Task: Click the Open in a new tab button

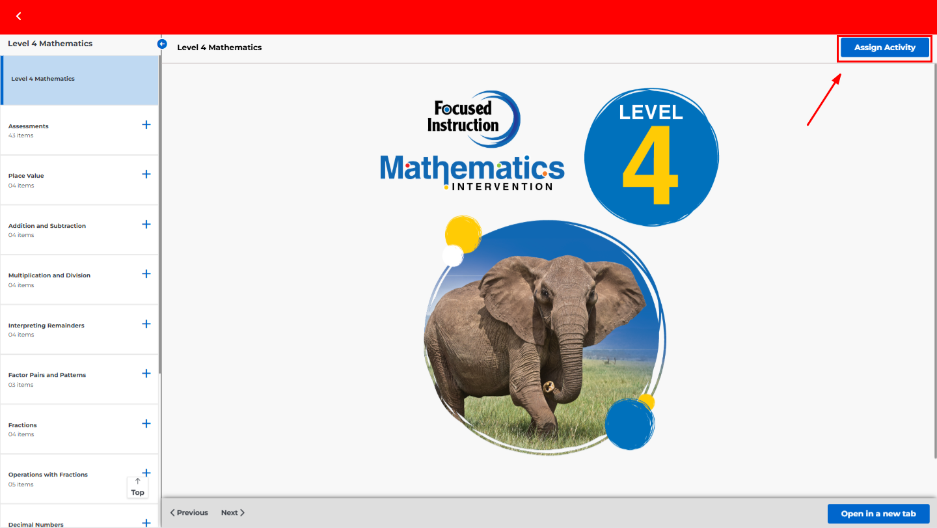Action: 878,514
